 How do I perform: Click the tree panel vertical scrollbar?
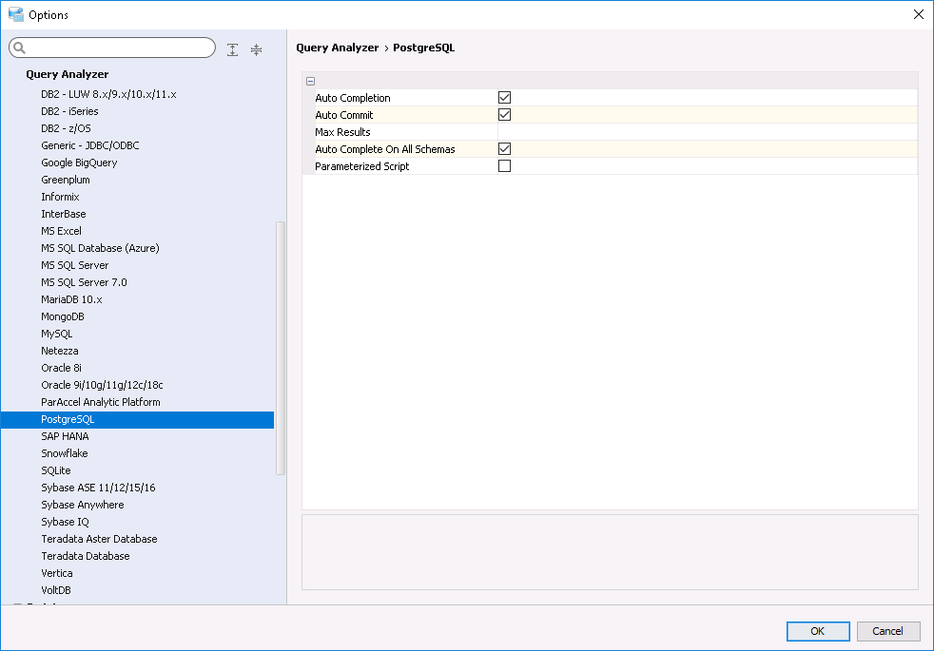[x=280, y=347]
